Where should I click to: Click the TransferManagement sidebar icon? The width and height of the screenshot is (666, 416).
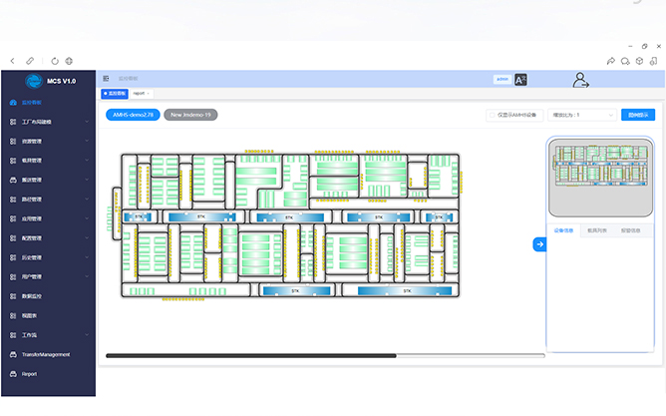coord(13,354)
